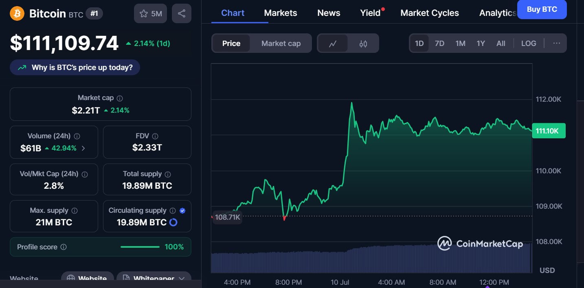Open the Market Cycles tab
This screenshot has height=288, width=584.
tap(429, 13)
